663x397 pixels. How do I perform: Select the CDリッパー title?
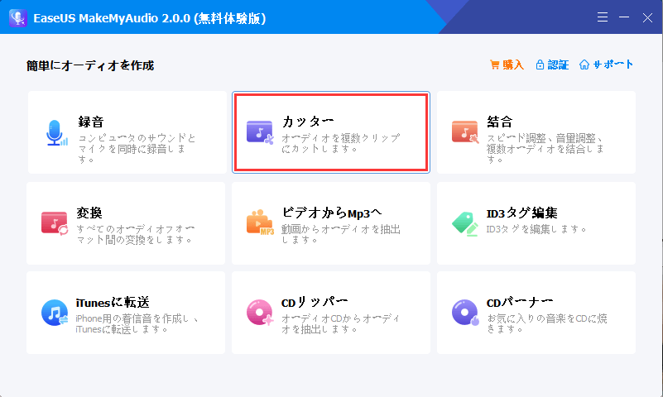(x=315, y=303)
